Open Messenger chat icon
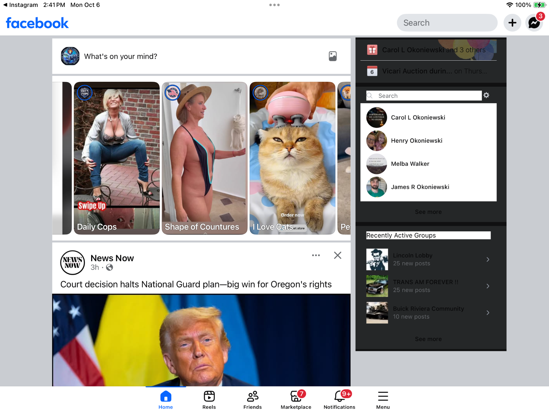This screenshot has width=549, height=411. click(533, 23)
